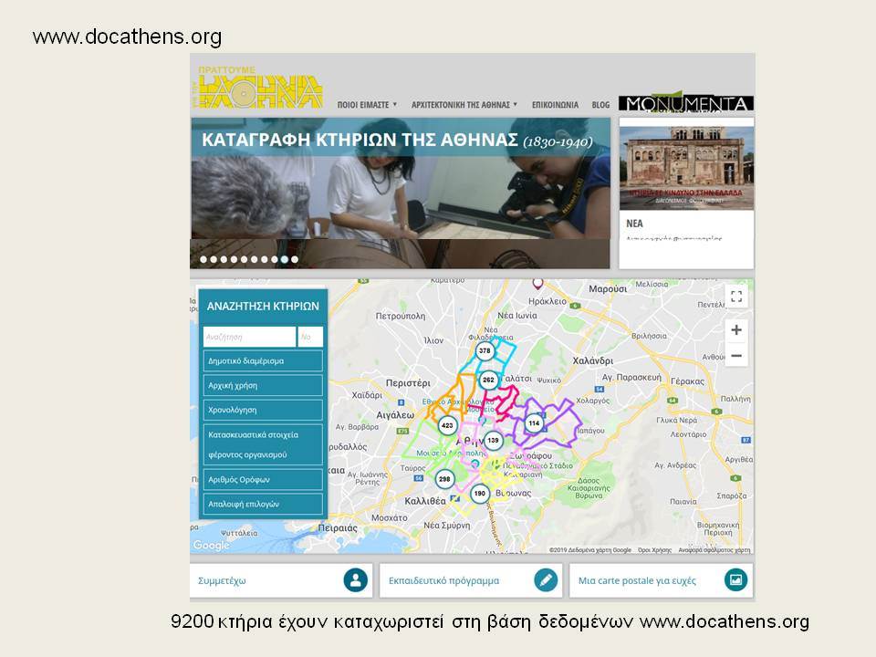This screenshot has height=657, width=876.
Task: Click the Χαλάνδρι label on the map
Action: point(593,360)
